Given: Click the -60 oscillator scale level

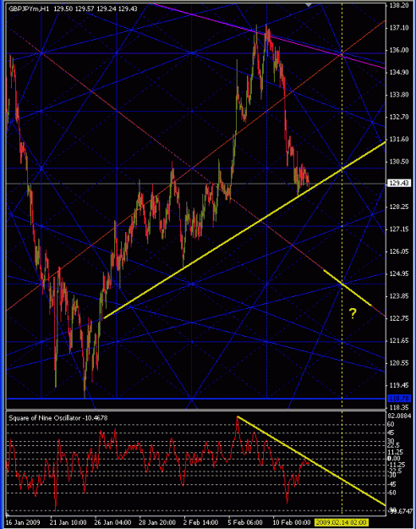Looking at the screenshot, I should 391,493.
